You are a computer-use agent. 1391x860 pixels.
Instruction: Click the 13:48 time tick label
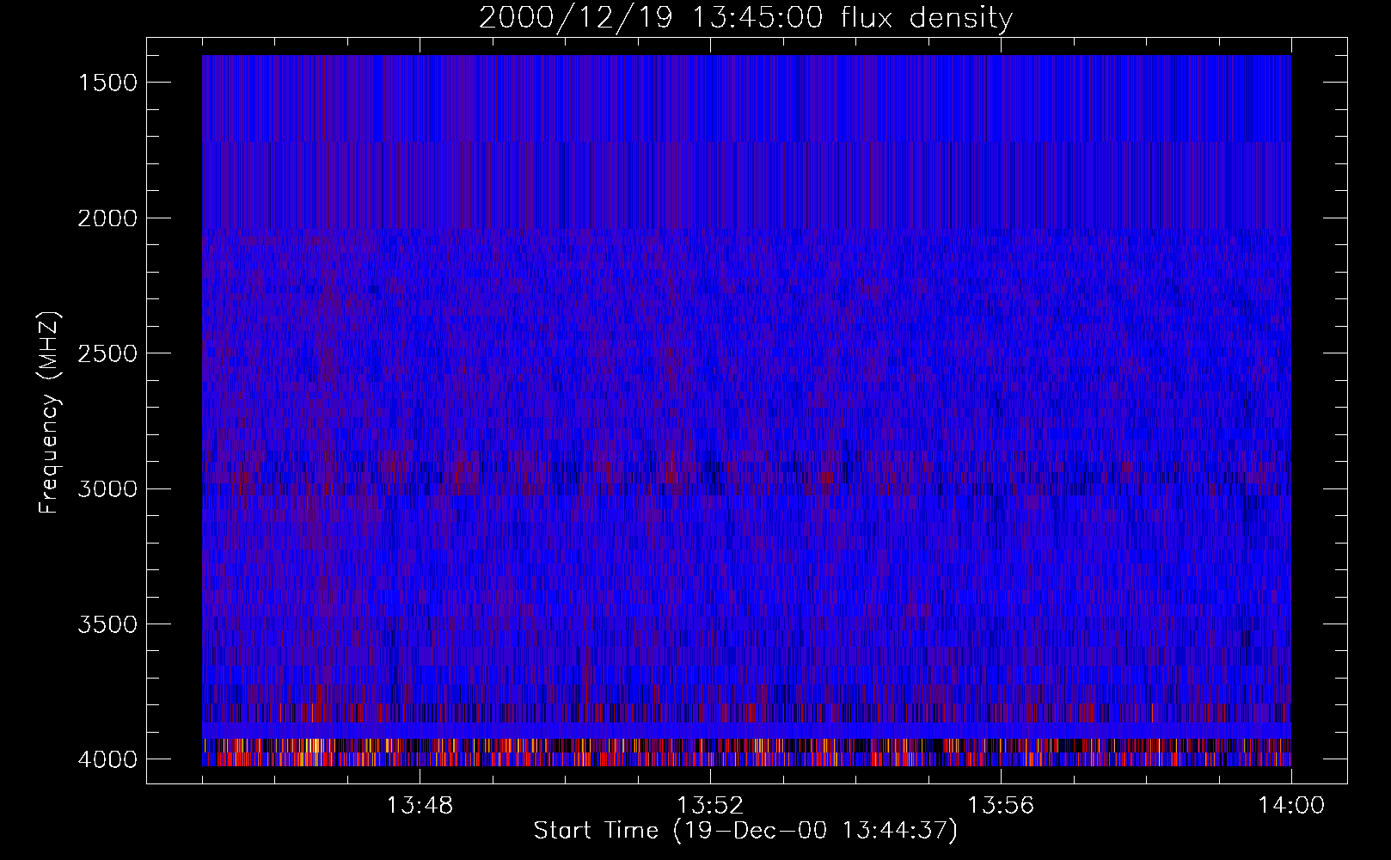(x=420, y=806)
